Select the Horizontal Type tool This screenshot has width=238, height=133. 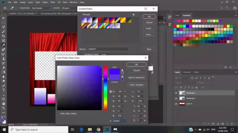pyautogui.click(x=3, y=90)
